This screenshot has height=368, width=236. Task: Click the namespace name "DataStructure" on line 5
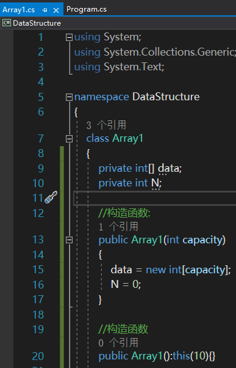tap(166, 97)
